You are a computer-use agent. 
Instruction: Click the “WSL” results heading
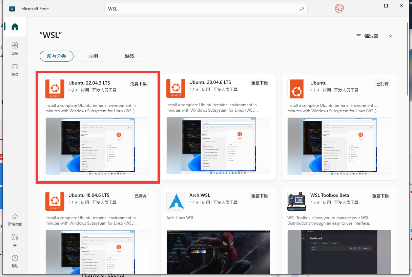[51, 35]
